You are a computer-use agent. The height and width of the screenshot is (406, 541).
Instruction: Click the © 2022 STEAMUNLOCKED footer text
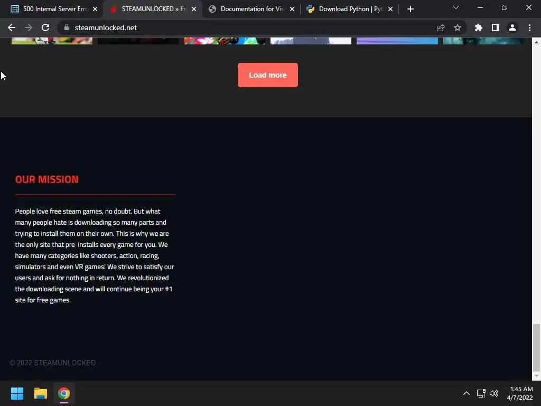pyautogui.click(x=52, y=363)
